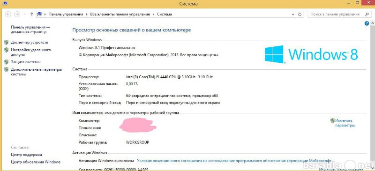The image size is (375, 171).
Task: Open 'Защита системы' link
Action: click(26, 62)
